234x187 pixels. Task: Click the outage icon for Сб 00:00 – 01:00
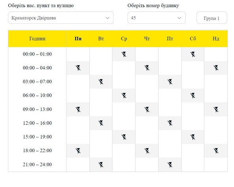click(193, 54)
